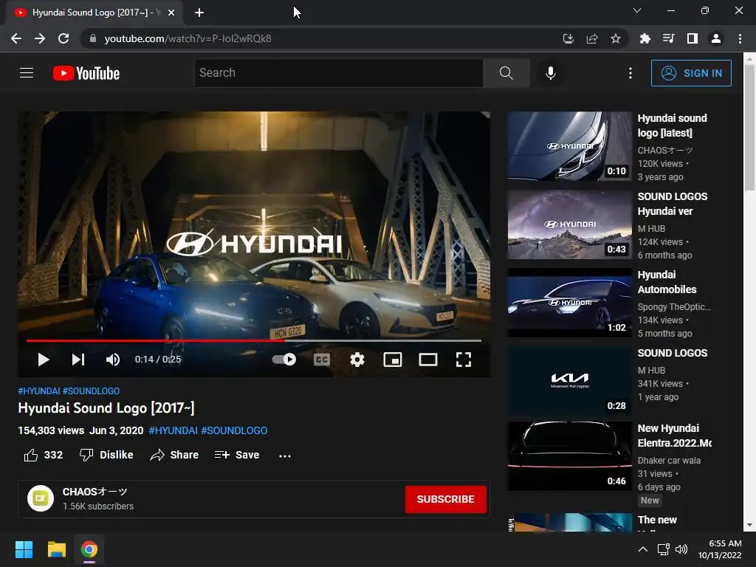
Task: Toggle the autoplay switch in player
Action: coord(284,360)
